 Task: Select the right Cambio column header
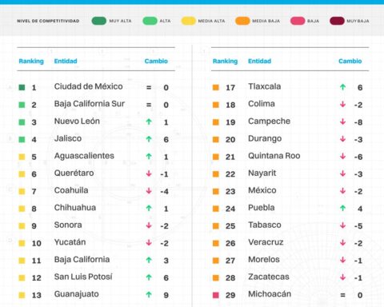pyautogui.click(x=350, y=61)
